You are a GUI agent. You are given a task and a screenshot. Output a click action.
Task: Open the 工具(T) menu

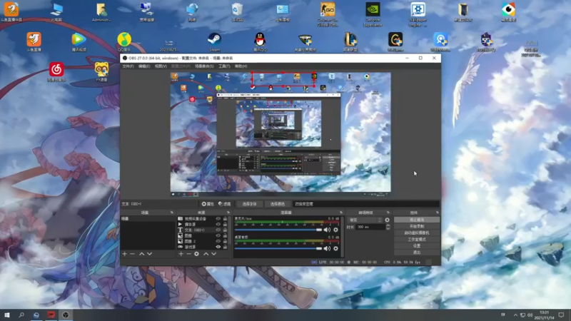click(x=224, y=66)
